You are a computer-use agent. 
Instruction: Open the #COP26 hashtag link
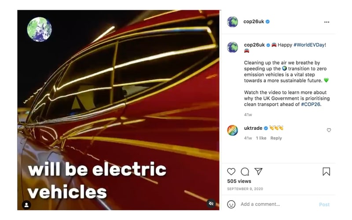pyautogui.click(x=311, y=104)
